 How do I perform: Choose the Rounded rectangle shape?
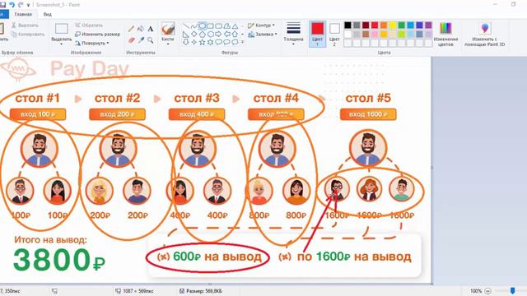pos(218,26)
